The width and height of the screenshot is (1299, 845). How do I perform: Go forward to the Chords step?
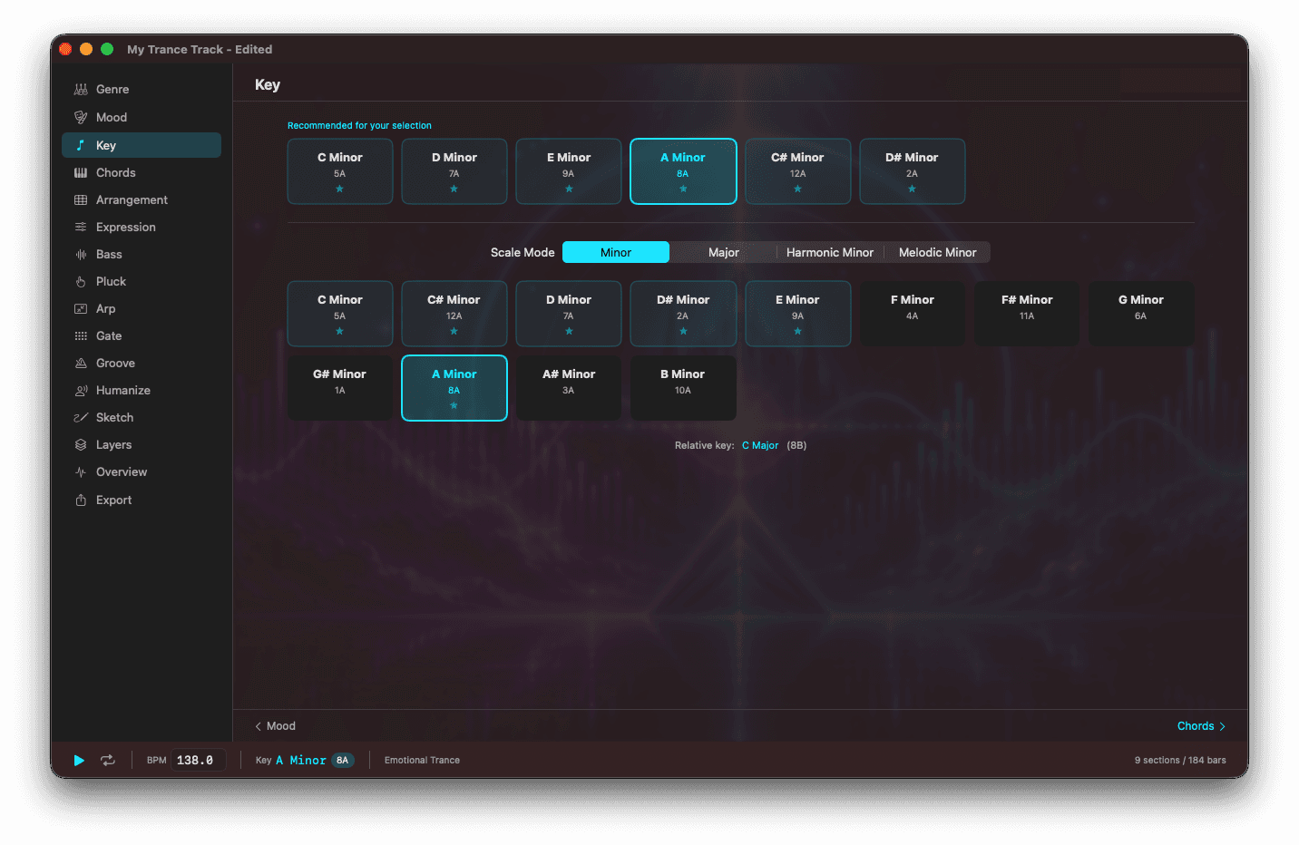click(1202, 726)
